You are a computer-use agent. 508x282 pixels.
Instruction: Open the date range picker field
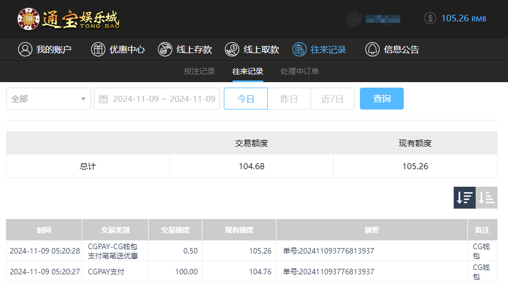point(157,99)
